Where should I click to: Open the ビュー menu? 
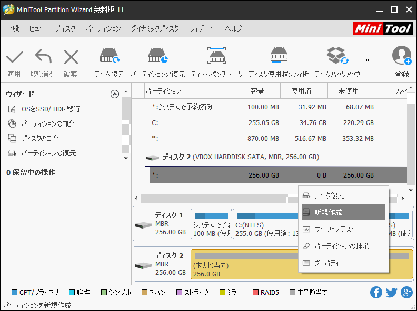pos(37,28)
